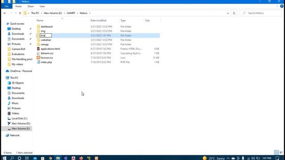Open File Handling pract folder in sidebar
This screenshot has width=285, height=160.
(x=22, y=59)
